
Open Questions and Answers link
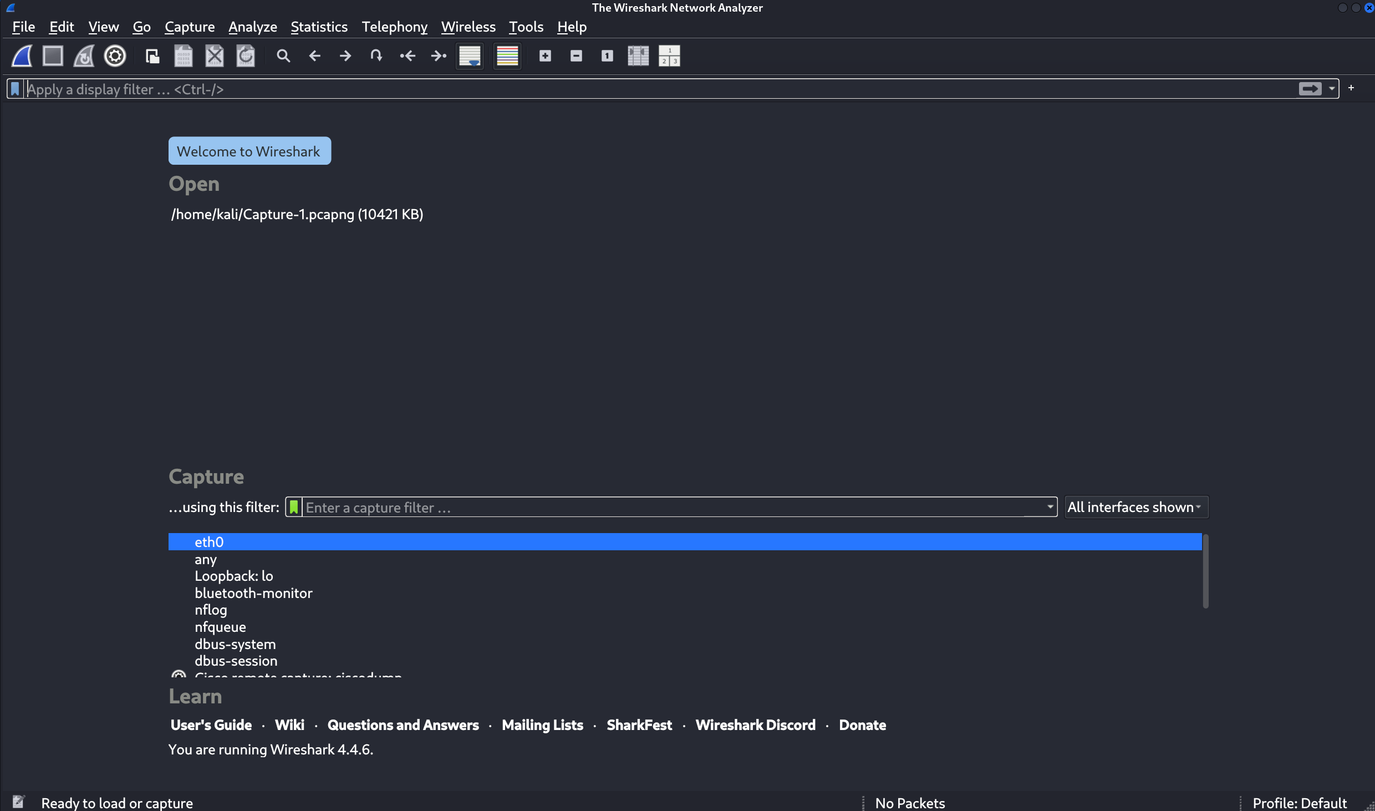point(403,725)
